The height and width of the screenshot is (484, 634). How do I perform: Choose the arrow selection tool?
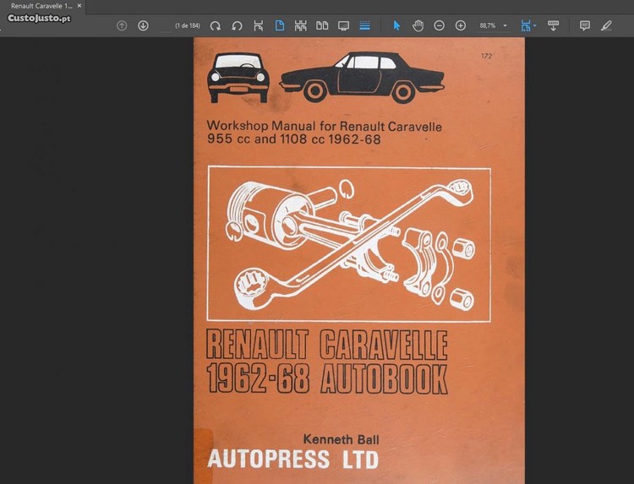tap(396, 25)
